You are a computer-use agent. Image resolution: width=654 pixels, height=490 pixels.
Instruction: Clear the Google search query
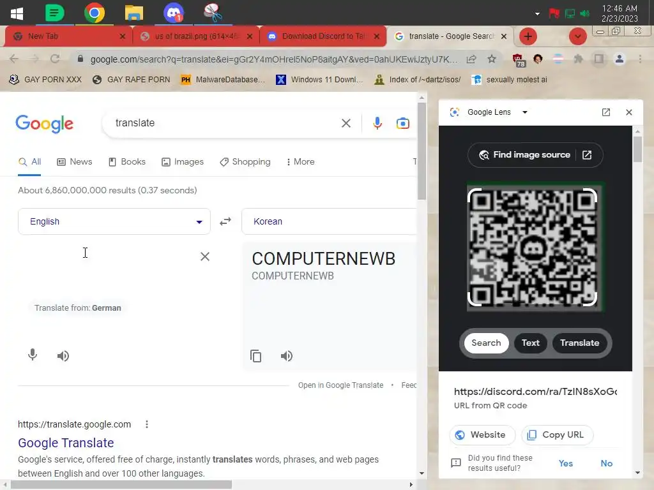coord(346,123)
